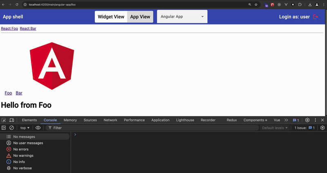
Task: Click the browser back arrow
Action: click(x=3, y=4)
